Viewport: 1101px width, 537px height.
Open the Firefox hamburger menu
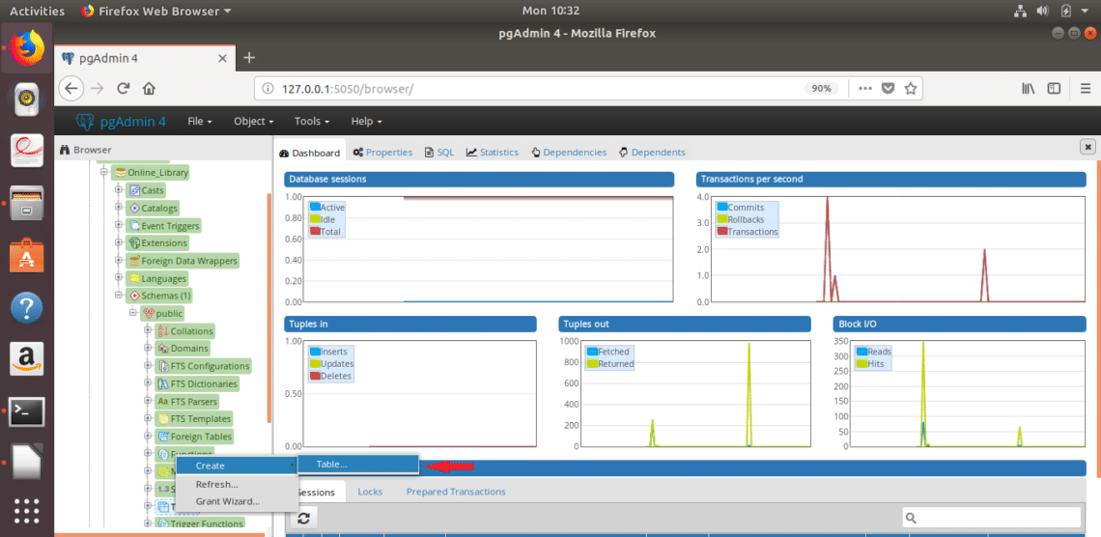click(x=1082, y=88)
